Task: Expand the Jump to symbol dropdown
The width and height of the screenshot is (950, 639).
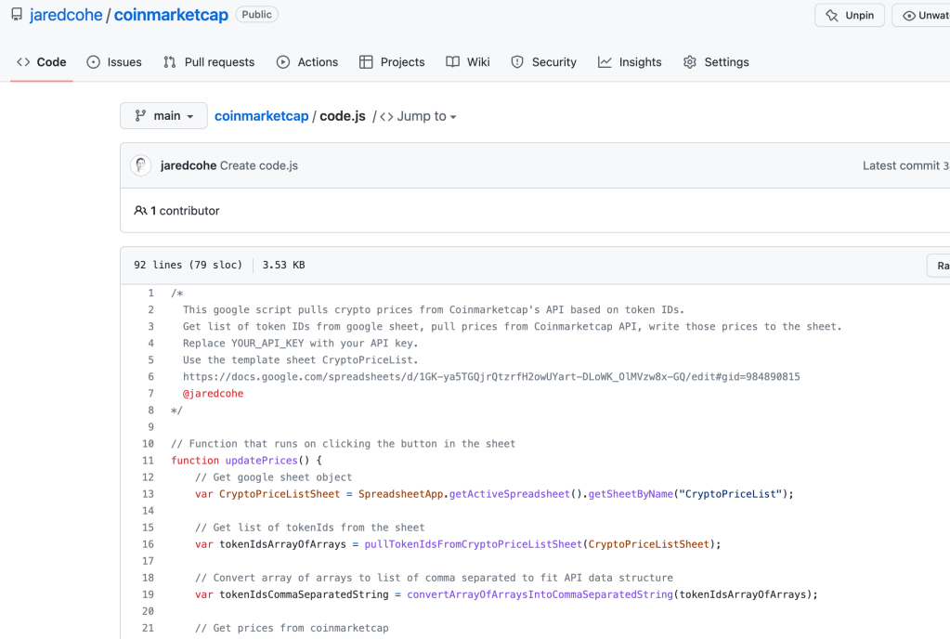Action: click(x=419, y=116)
